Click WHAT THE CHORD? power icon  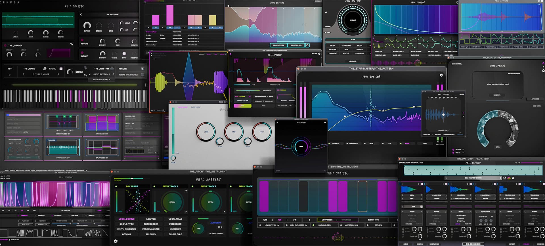pyautogui.click(x=142, y=75)
